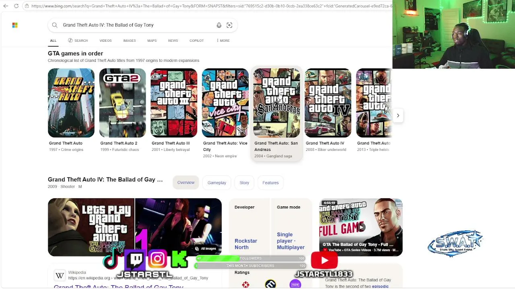Click '1997 • Crime origins' caption
Image resolution: width=515 pixels, height=289 pixels.
[x=66, y=150]
